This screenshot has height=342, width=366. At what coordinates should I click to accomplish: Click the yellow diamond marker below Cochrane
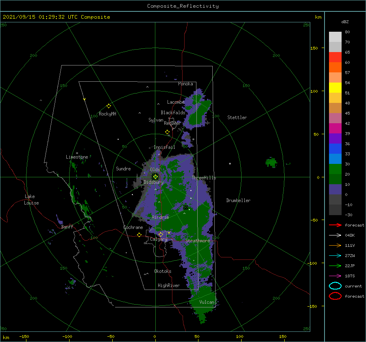(x=139, y=235)
